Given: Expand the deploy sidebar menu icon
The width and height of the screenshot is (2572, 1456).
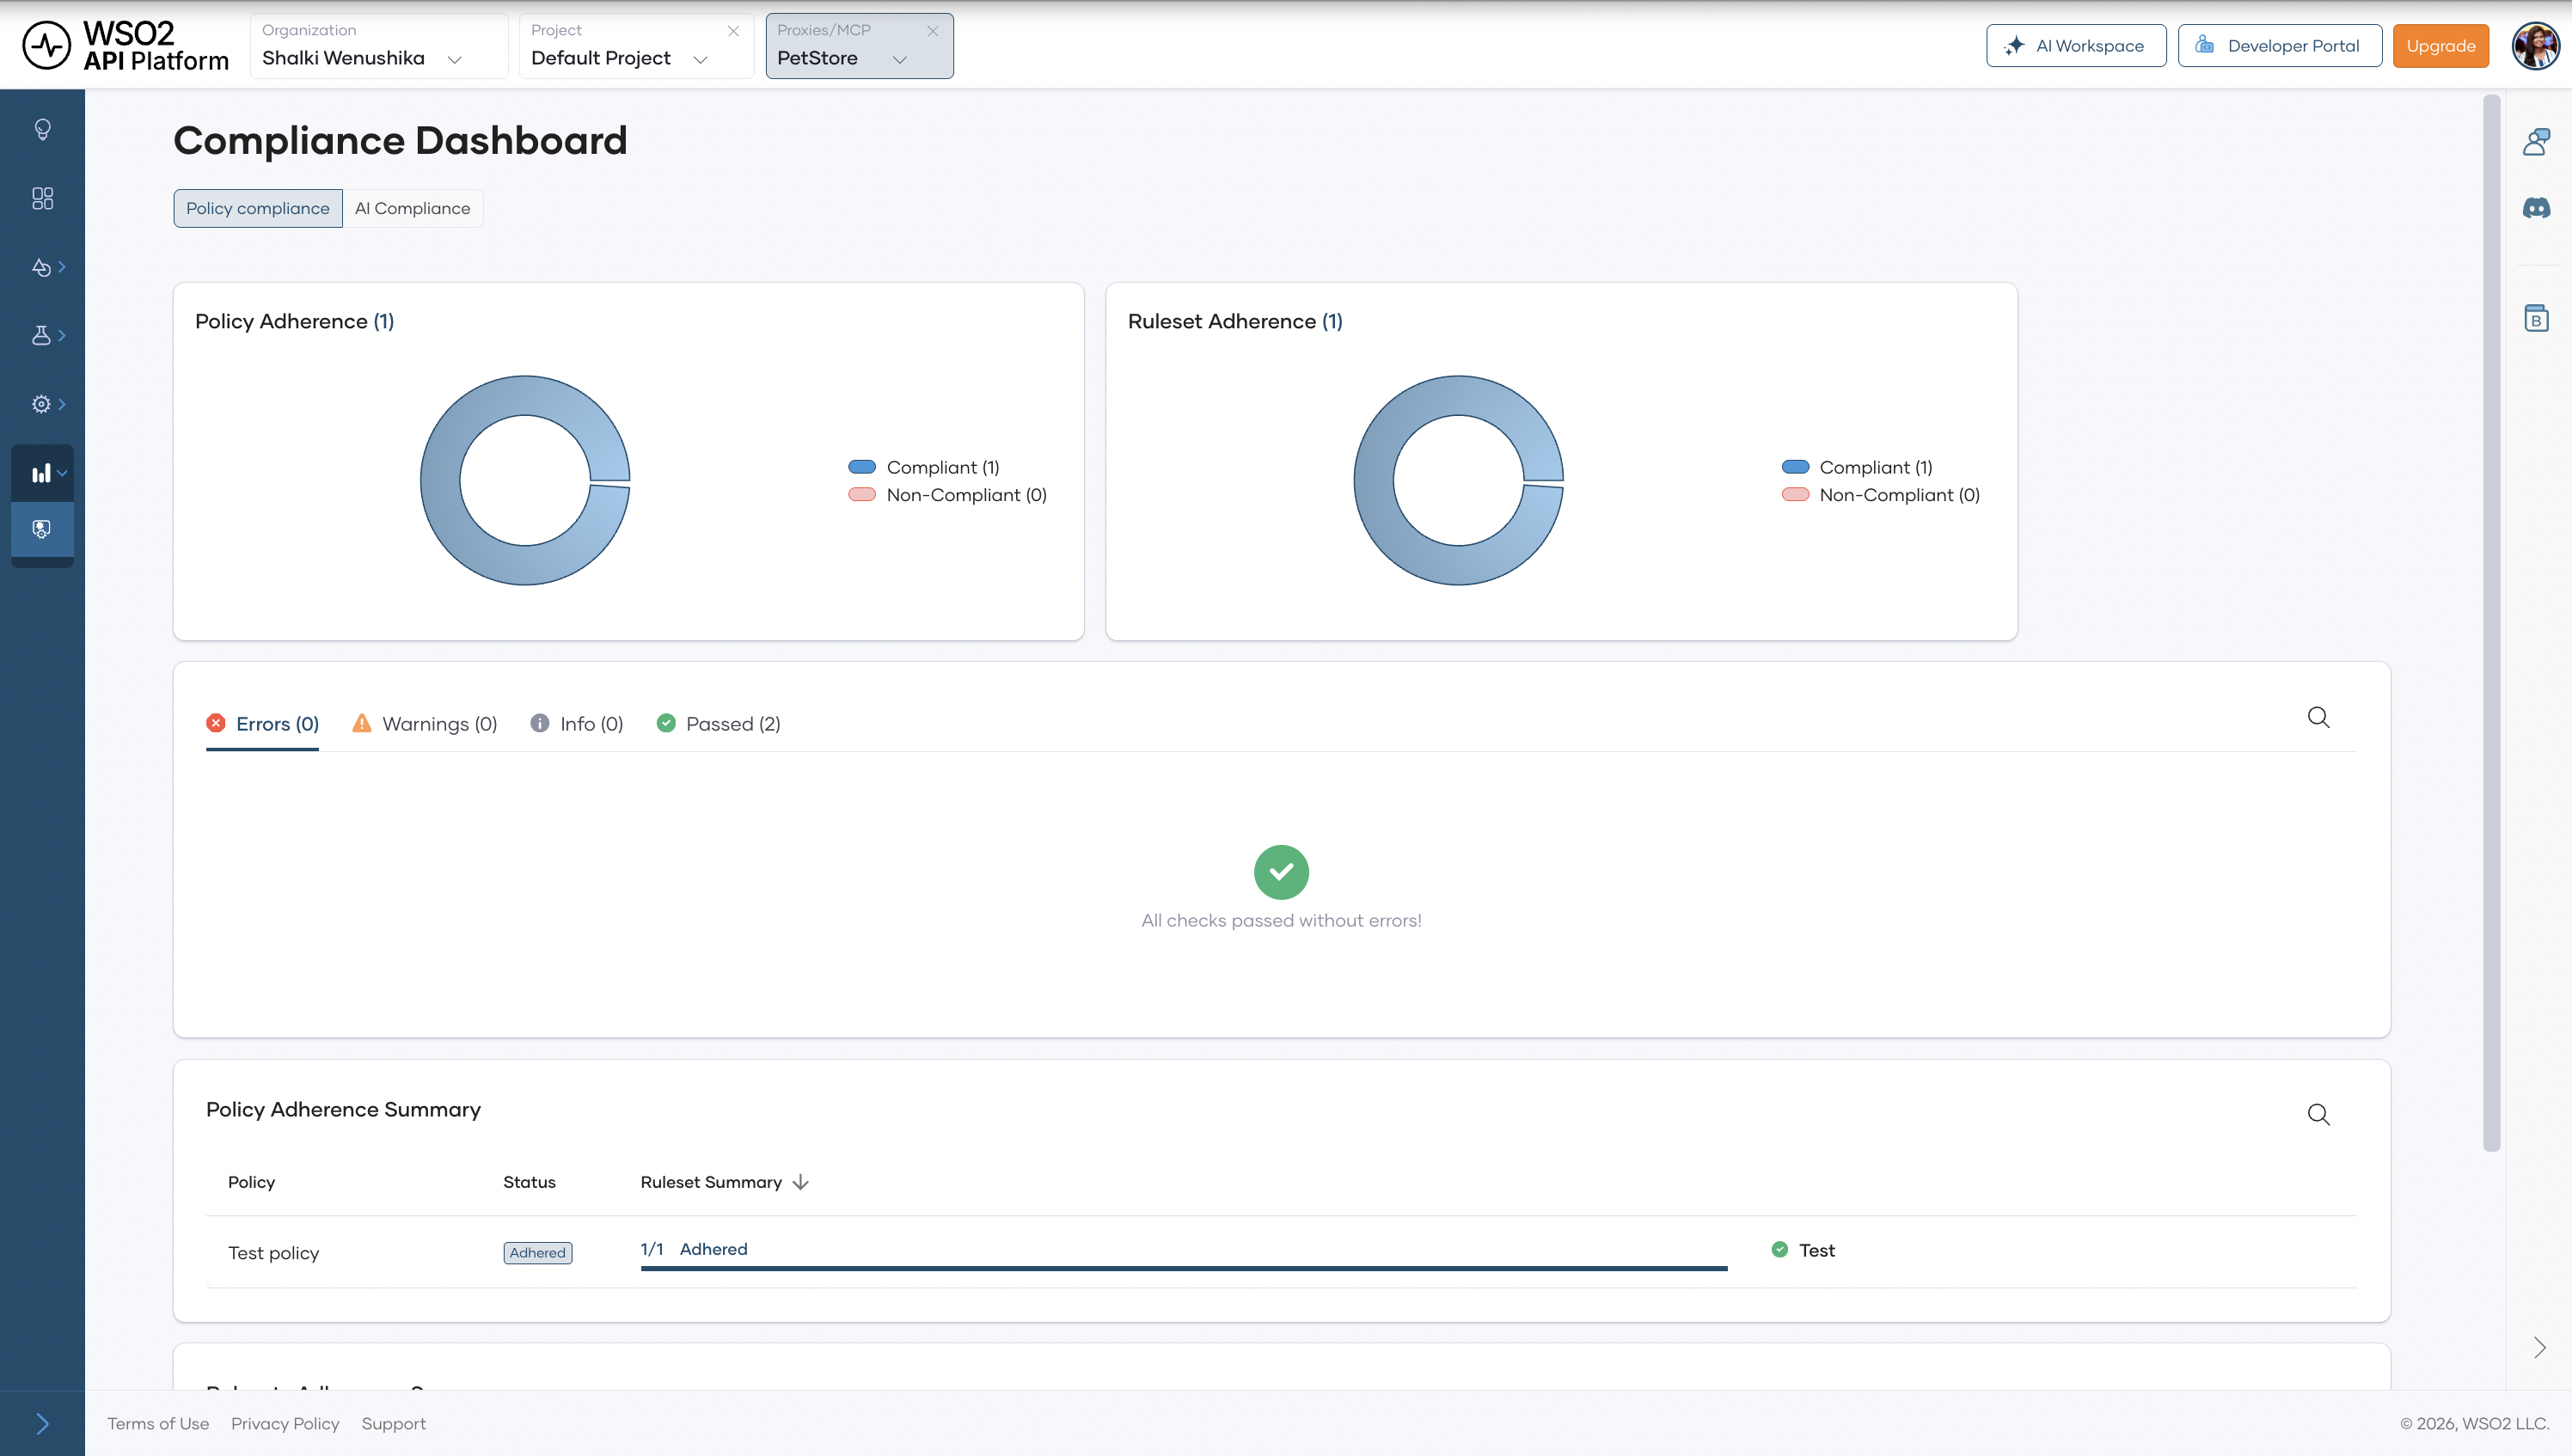Looking at the screenshot, I should coord(48,267).
